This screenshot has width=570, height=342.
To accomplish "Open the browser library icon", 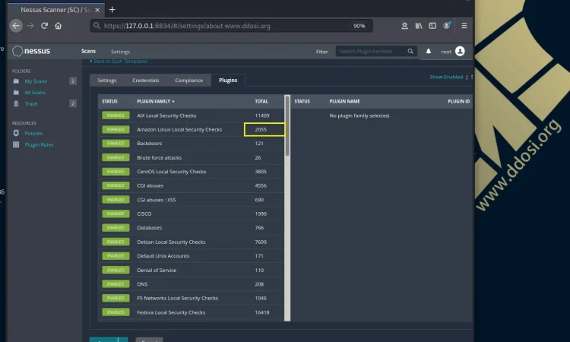I will tap(419, 26).
